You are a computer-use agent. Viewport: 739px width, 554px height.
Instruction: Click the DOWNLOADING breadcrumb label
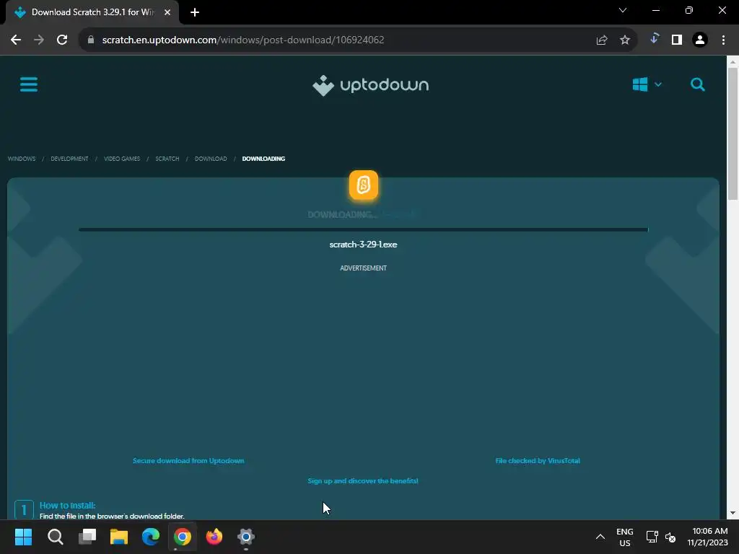(x=263, y=159)
